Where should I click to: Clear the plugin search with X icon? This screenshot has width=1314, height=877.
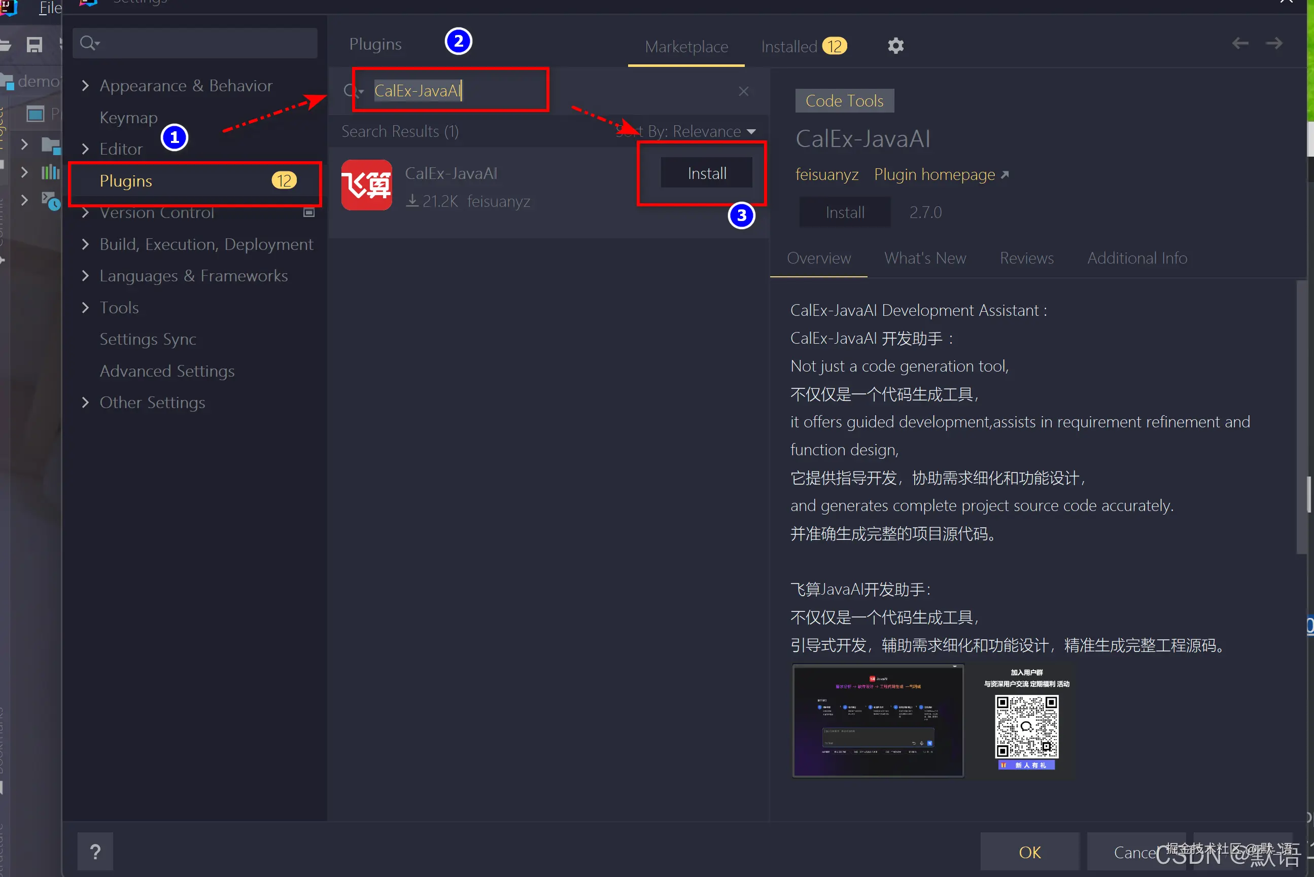[743, 91]
